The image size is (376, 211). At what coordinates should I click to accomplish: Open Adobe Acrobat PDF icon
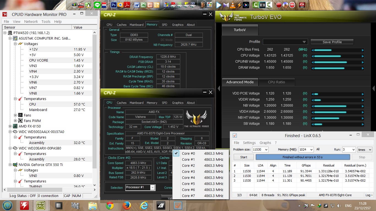[x=127, y=5]
